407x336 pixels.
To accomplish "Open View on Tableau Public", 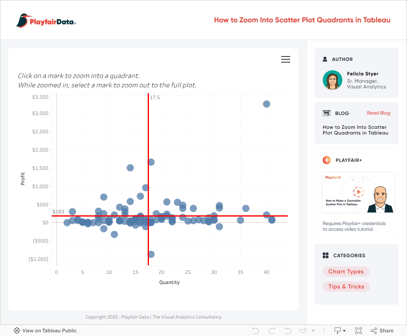I will 45,331.
